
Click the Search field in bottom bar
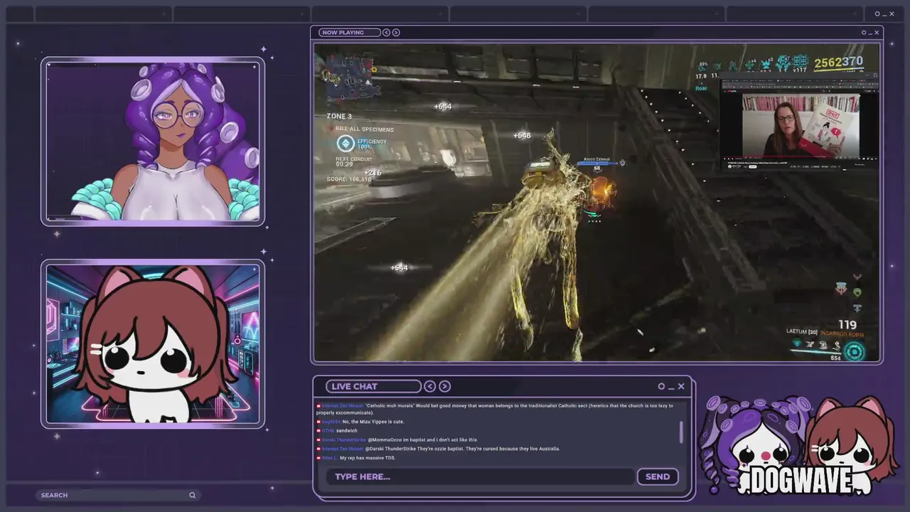[x=117, y=495]
